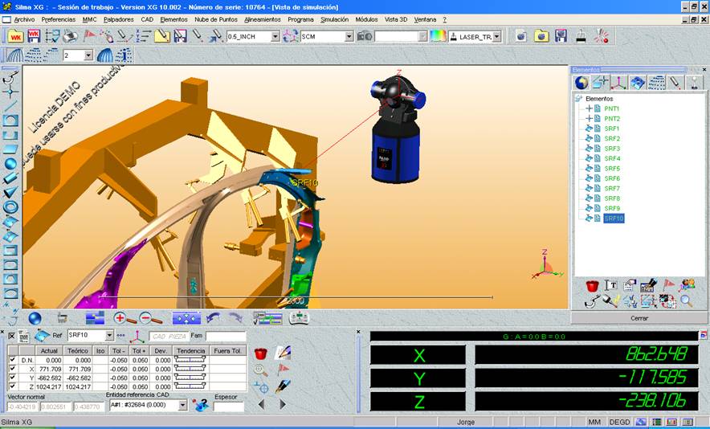Zoom out with red minus magnifier
The width and height of the screenshot is (710, 429).
[x=150, y=318]
